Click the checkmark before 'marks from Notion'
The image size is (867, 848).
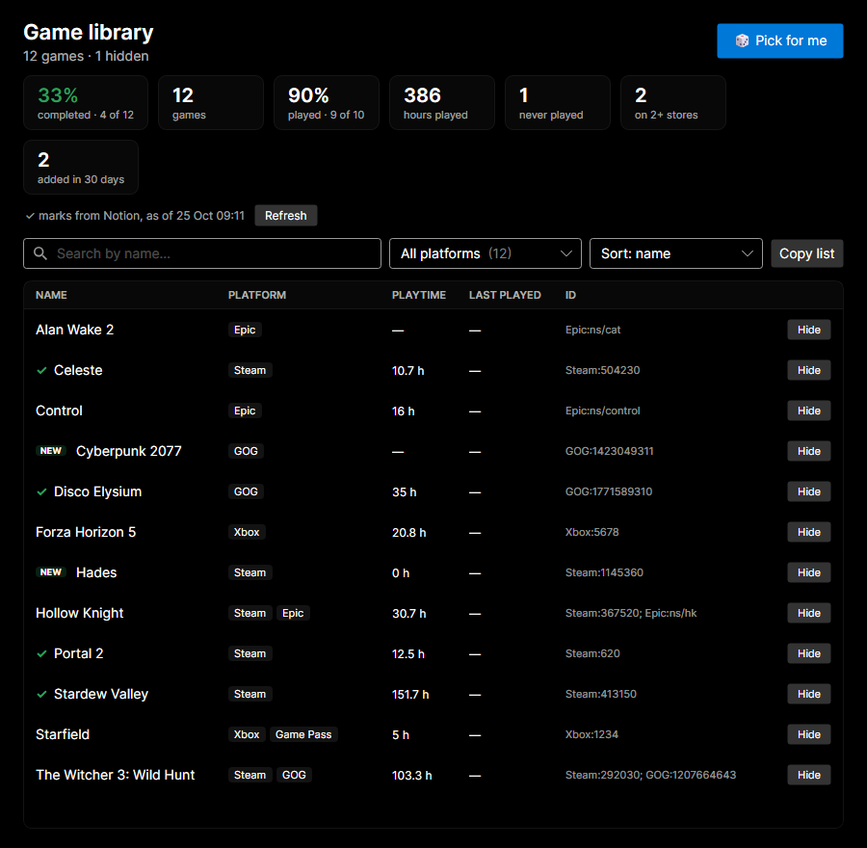(30, 216)
